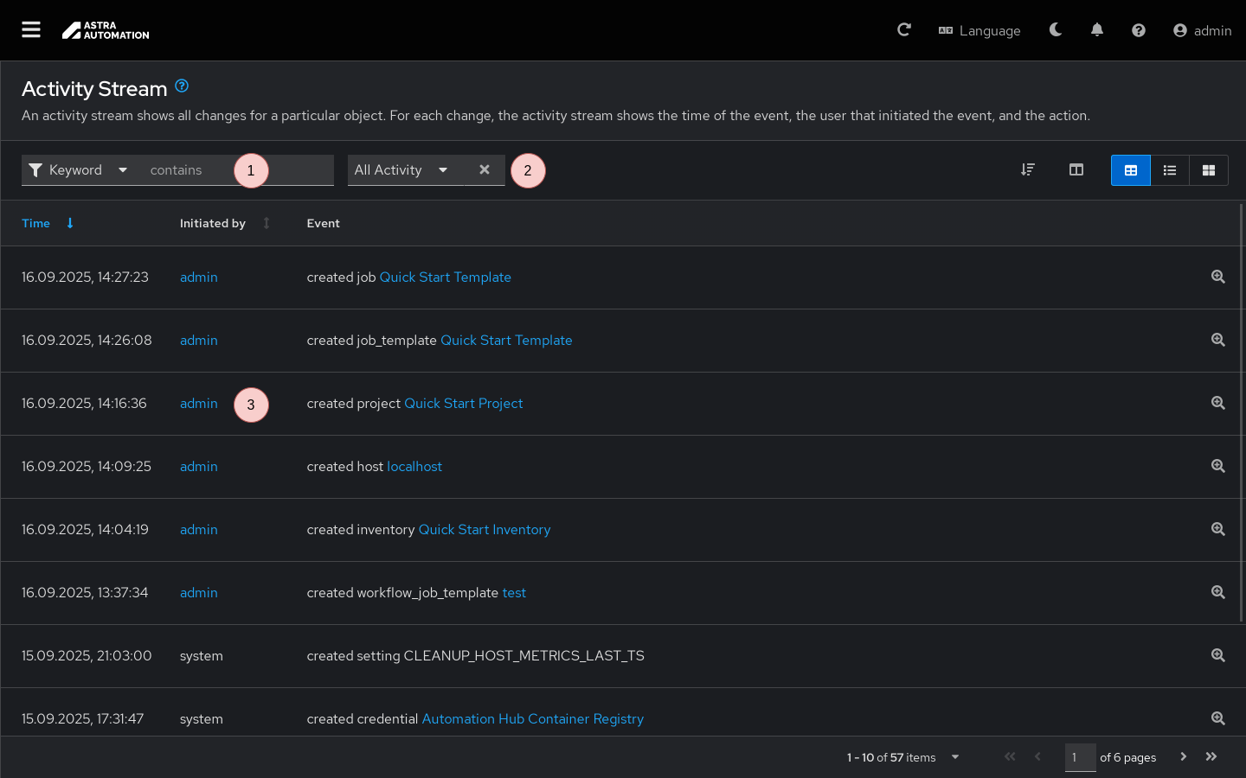
Task: Expand the Keyword filter dropdown
Action: pos(80,170)
